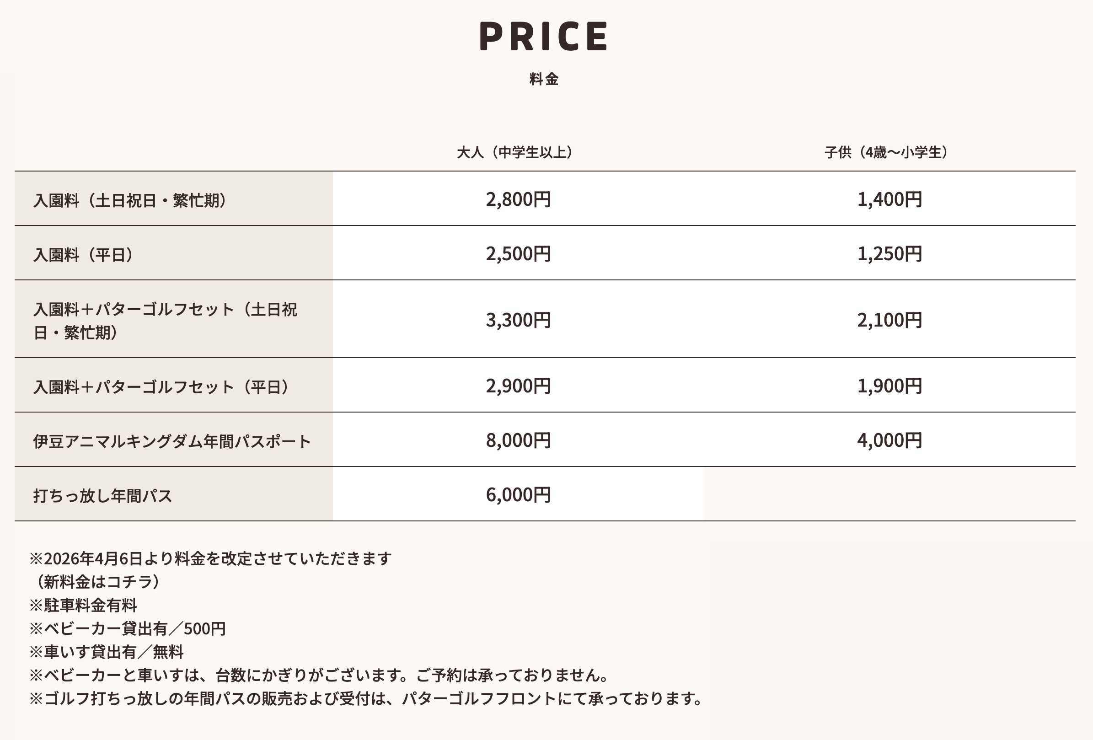This screenshot has width=1093, height=740.
Task: Click the 1,900円 child price cell
Action: (x=889, y=386)
